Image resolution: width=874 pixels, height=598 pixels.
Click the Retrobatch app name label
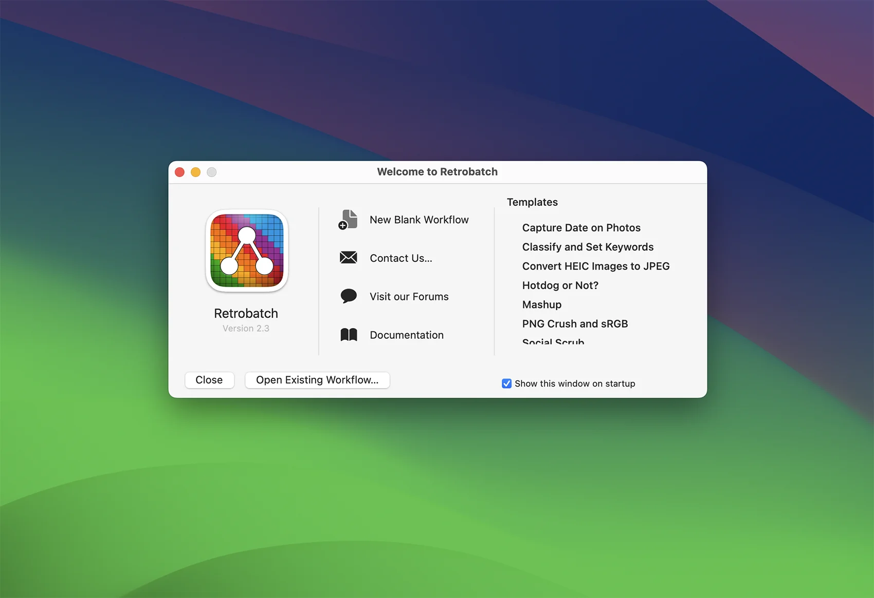246,313
